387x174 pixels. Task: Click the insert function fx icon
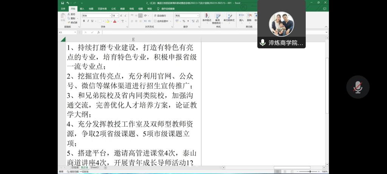[x=99, y=33]
